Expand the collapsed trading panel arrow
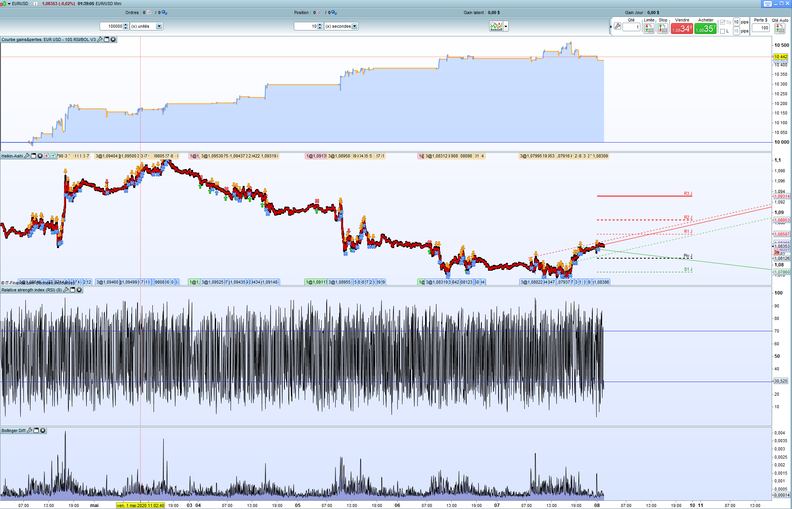This screenshot has width=792, height=509. point(611,27)
